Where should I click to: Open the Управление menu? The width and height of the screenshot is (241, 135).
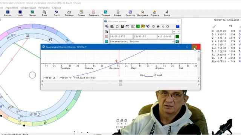pos(12,7)
